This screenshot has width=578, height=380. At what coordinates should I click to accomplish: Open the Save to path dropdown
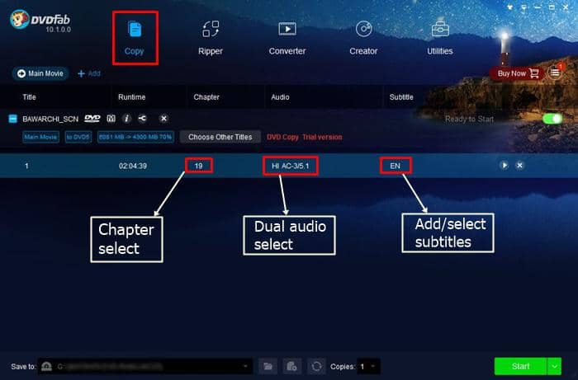click(x=245, y=366)
